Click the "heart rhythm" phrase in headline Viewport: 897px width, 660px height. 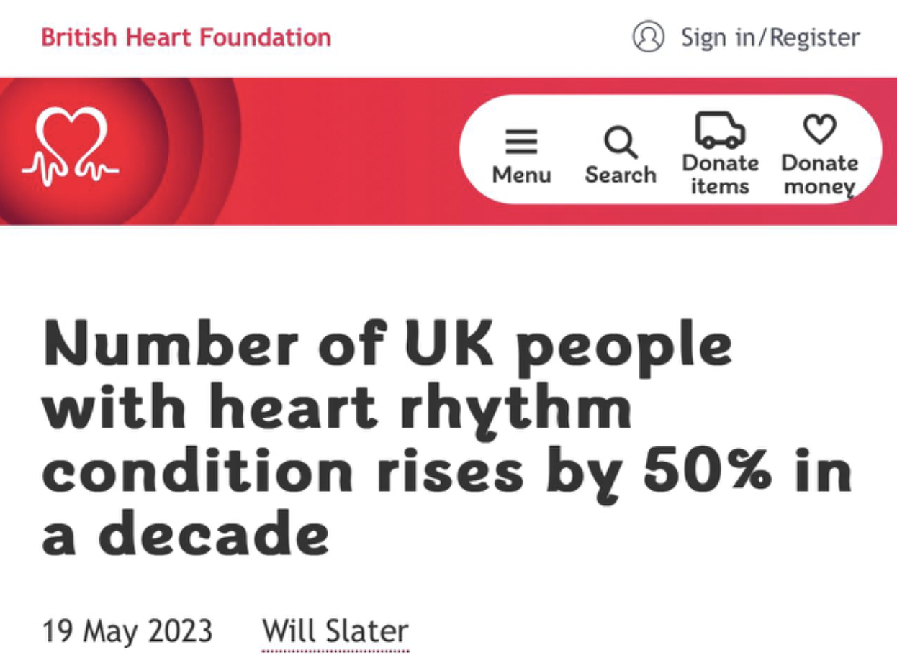(420, 409)
